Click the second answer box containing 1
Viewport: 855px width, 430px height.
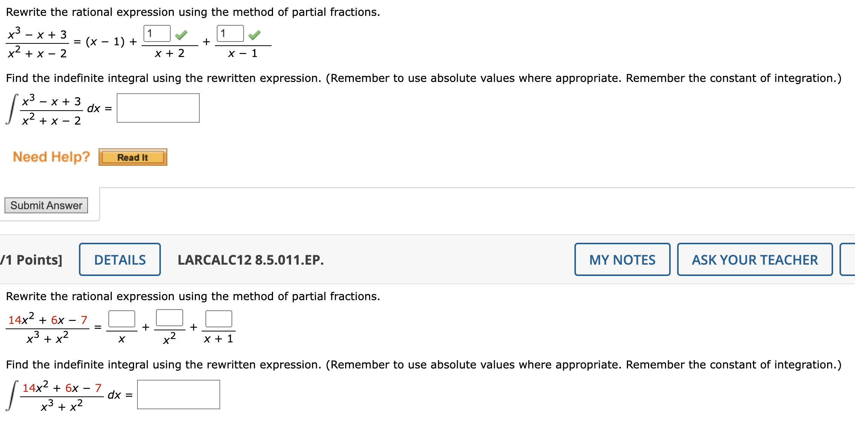pyautogui.click(x=230, y=33)
